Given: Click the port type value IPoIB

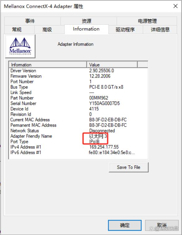Looking at the screenshot, I should pos(94,141).
